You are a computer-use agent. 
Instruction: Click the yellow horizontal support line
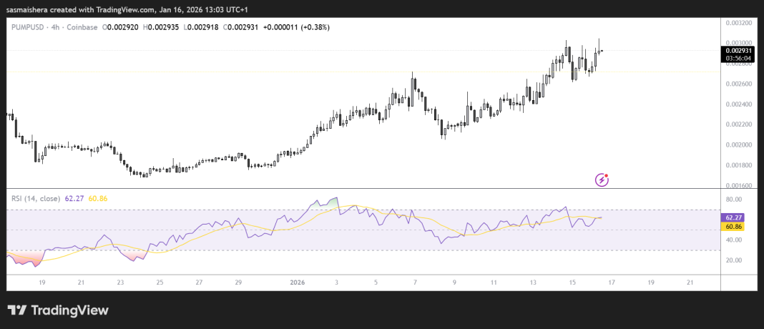click(215, 72)
